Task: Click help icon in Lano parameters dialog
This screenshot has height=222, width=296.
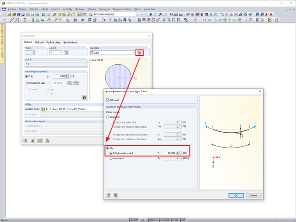Action: click(x=108, y=196)
